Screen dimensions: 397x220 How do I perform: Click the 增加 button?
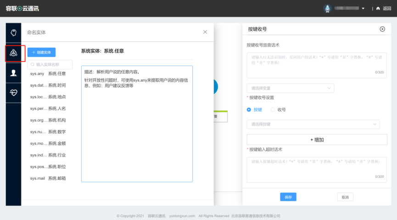pos(317,140)
